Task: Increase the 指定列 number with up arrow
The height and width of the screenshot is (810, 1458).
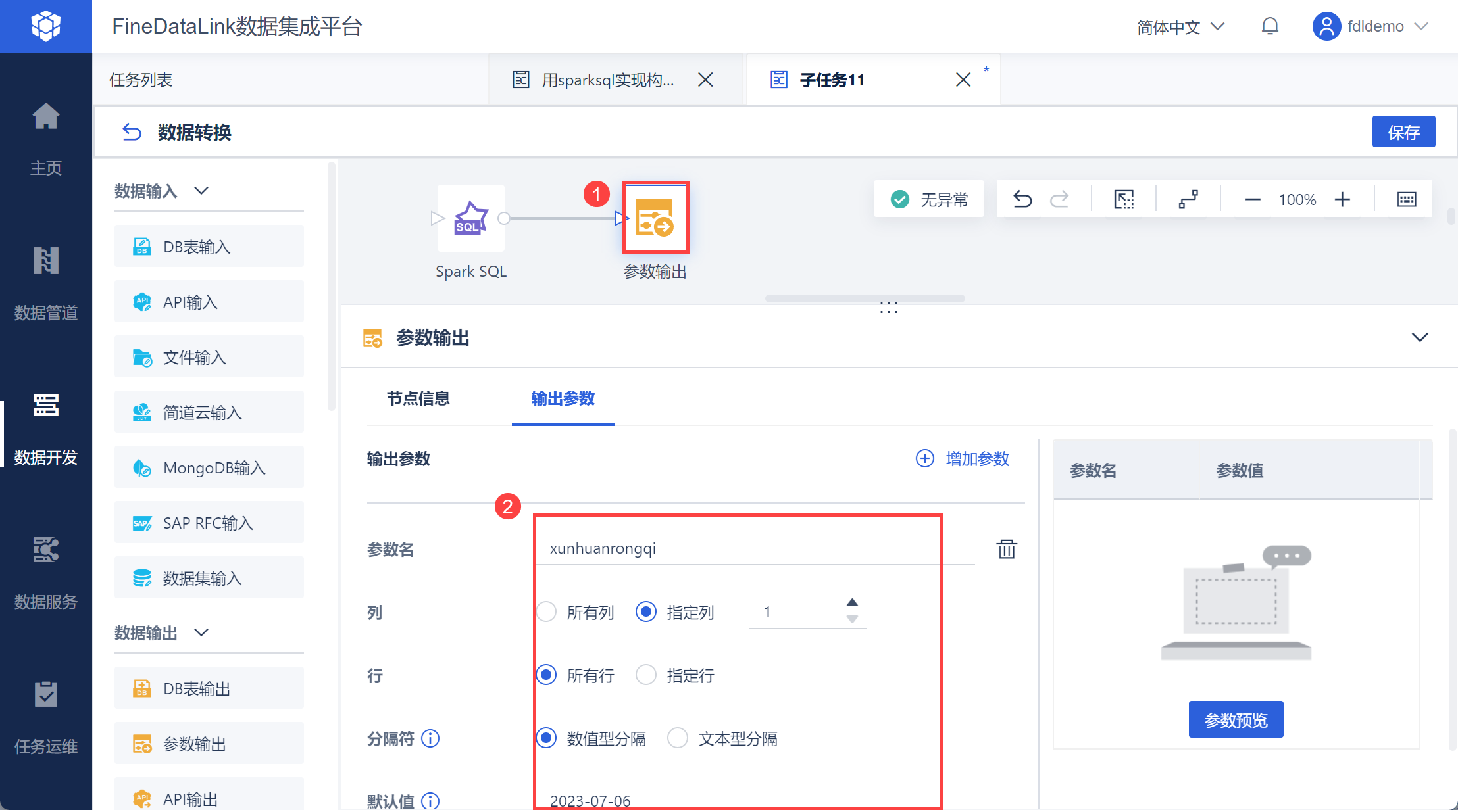Action: pos(852,602)
